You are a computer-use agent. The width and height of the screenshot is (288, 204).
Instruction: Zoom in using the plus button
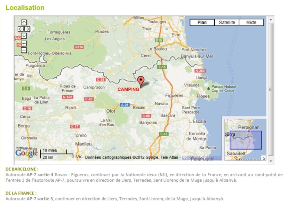pyautogui.click(x=24, y=43)
